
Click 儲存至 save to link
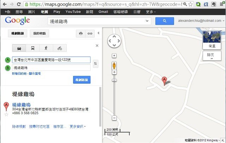pos(60,126)
